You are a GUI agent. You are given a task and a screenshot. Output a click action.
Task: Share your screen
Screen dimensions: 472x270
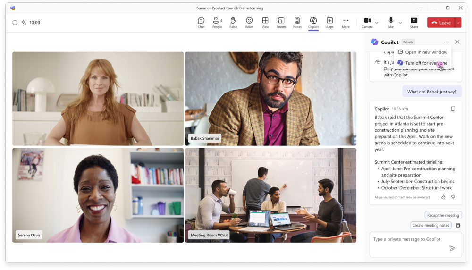click(414, 23)
